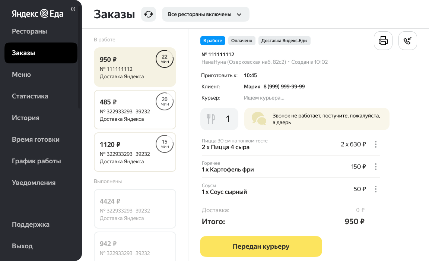The height and width of the screenshot is (261, 429).
Task: Select the 485 ₽ order card
Action: tap(135, 110)
